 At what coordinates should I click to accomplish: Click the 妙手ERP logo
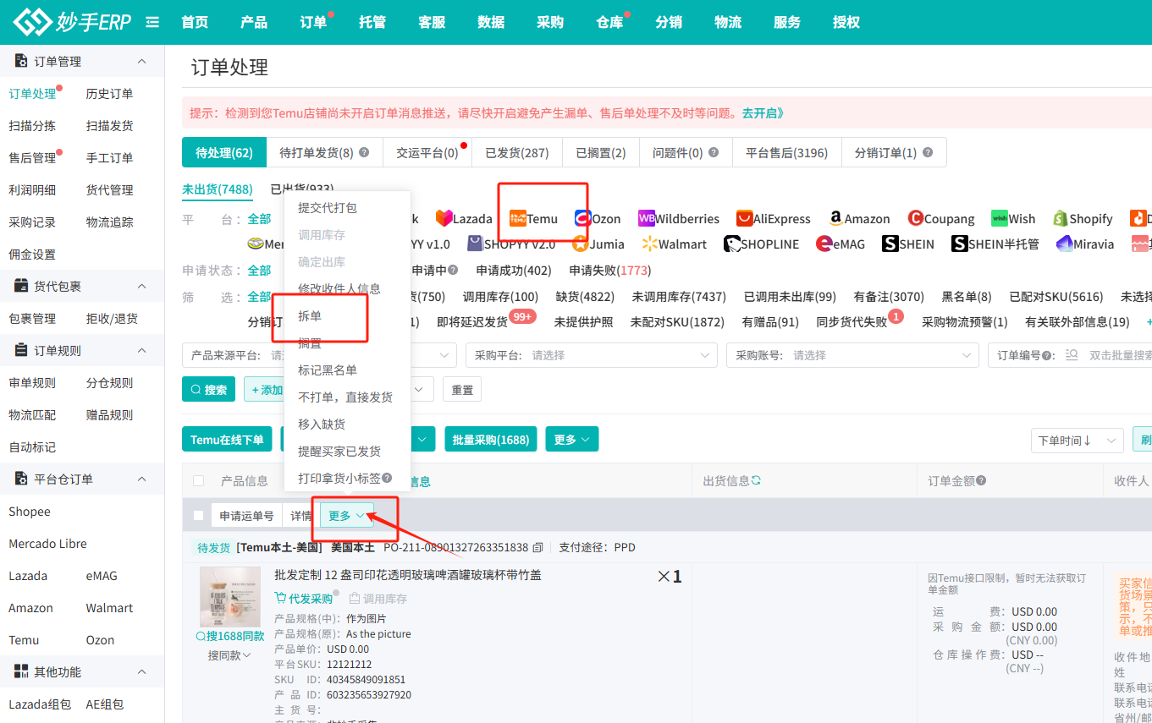point(72,22)
